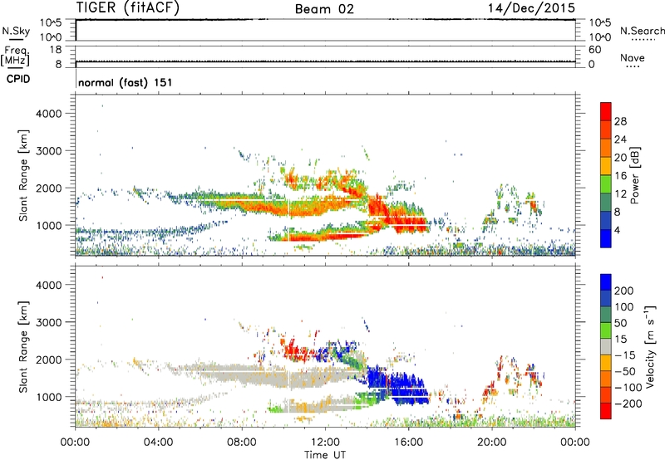665x460 pixels.
Task: Click the left '10^5' noise axis tick
Action: click(x=51, y=22)
